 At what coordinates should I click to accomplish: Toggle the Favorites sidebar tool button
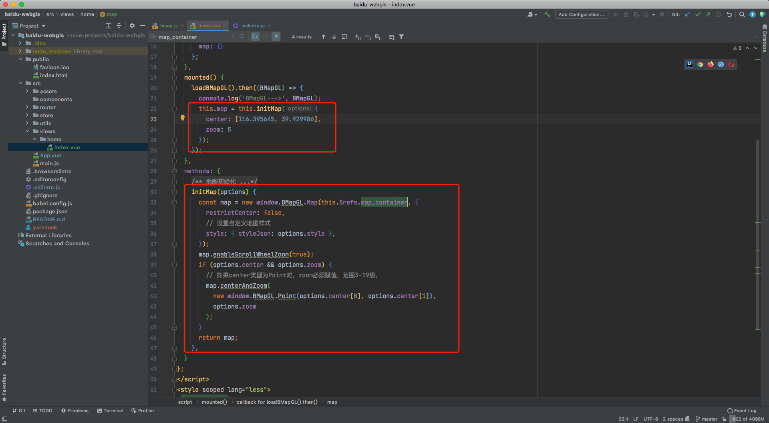4,388
